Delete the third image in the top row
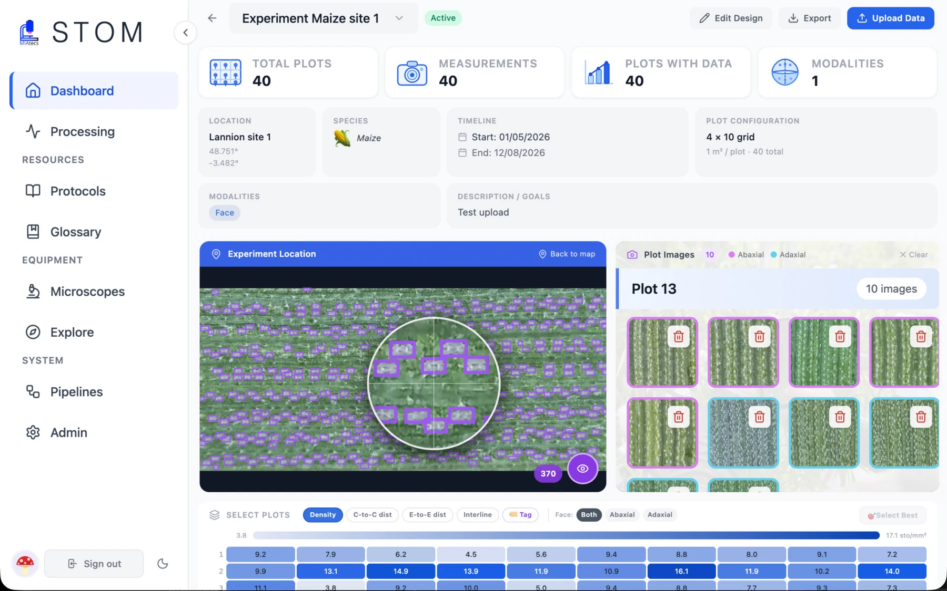The width and height of the screenshot is (947, 591). [x=840, y=337]
